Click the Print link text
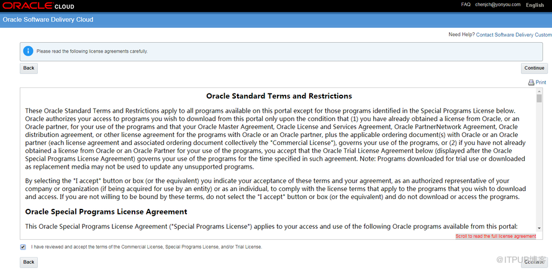Viewport: 552px width, 269px height. (x=541, y=82)
